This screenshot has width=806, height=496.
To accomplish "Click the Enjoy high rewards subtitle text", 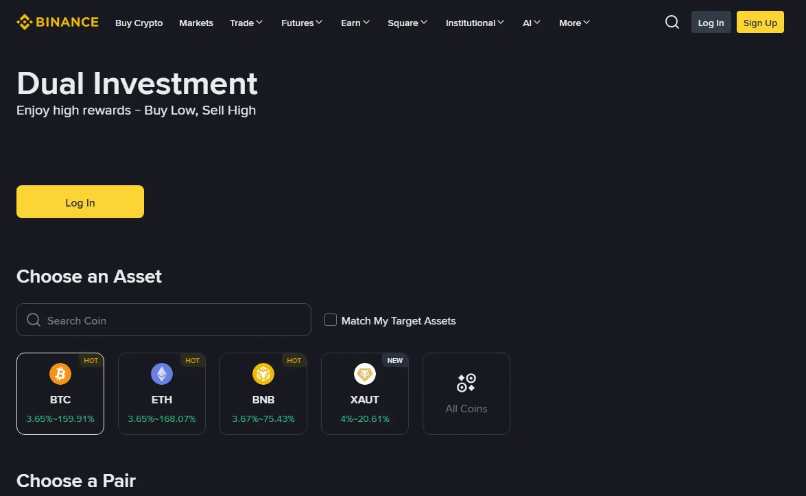I will click(137, 110).
